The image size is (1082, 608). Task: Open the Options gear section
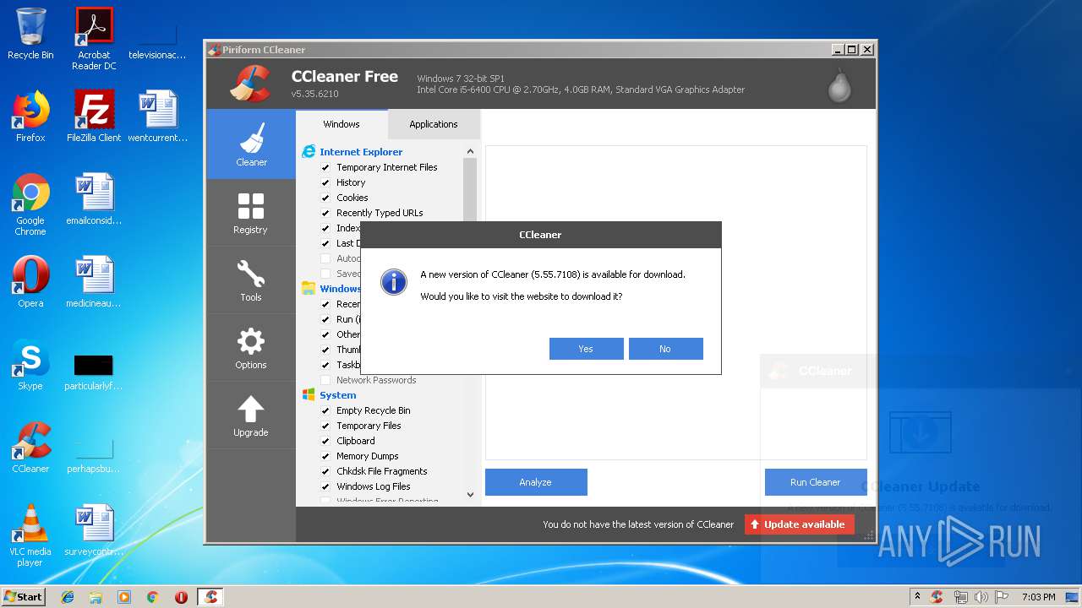pos(251,347)
